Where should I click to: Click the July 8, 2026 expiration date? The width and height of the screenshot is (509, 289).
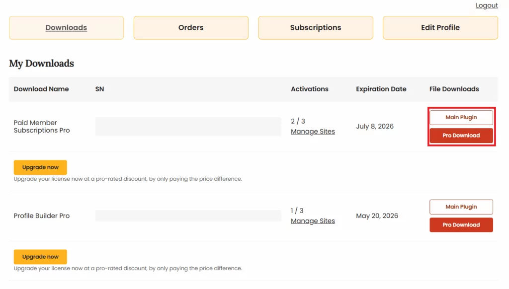[x=374, y=127]
